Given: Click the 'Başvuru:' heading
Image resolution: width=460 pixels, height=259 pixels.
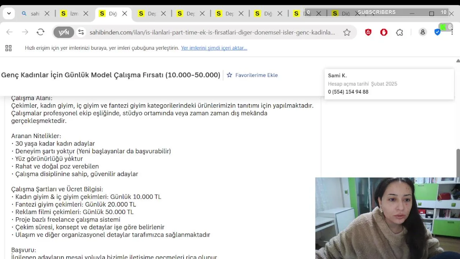Looking at the screenshot, I should click(x=24, y=250).
